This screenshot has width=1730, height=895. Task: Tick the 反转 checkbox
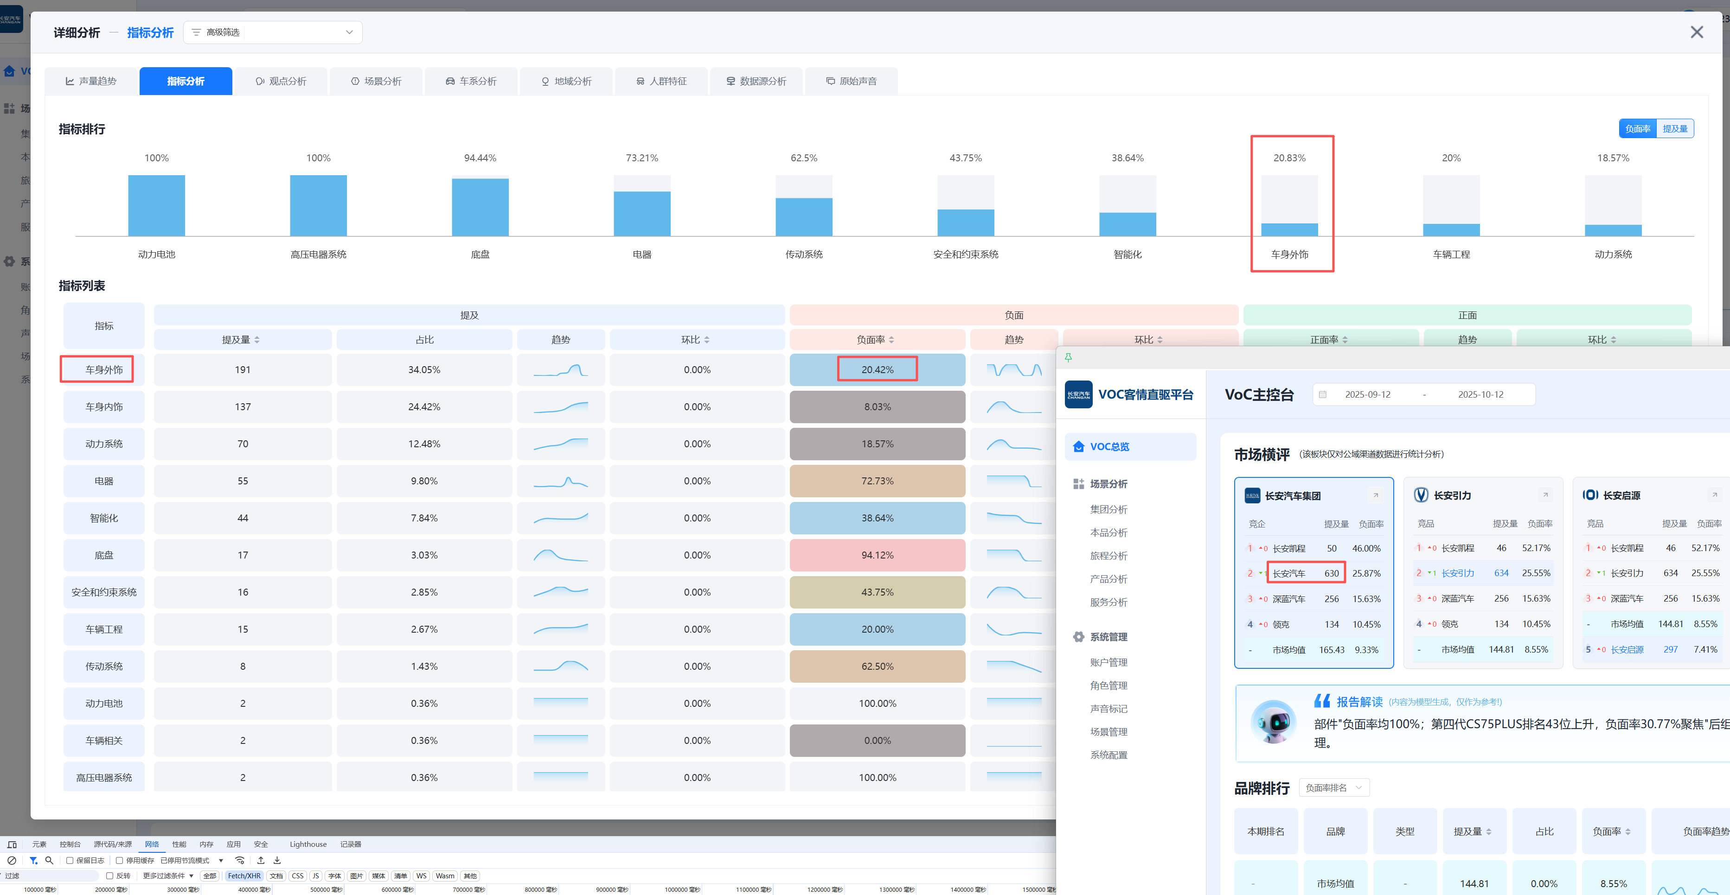(109, 876)
